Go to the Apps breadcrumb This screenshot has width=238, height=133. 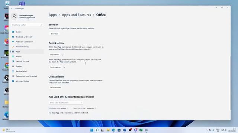(x=52, y=15)
